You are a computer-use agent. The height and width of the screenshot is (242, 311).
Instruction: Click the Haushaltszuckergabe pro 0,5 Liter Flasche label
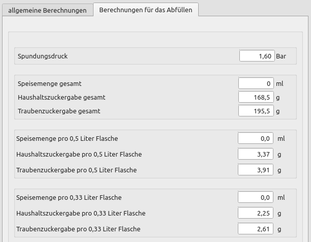(79, 154)
